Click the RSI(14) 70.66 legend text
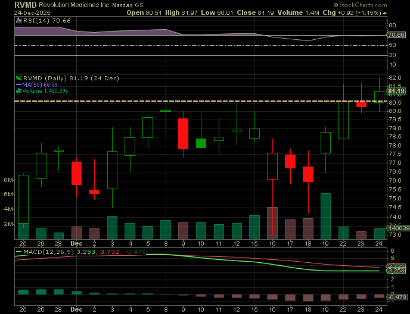Viewport: 410px width, 314px height. coord(47,21)
